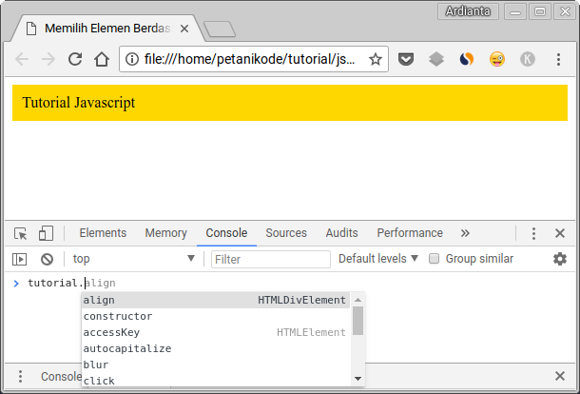
Task: Open the Audits tab
Action: [x=341, y=233]
